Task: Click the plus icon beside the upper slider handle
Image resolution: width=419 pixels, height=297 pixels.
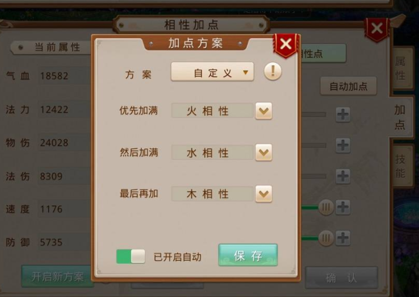Action: [x=343, y=207]
